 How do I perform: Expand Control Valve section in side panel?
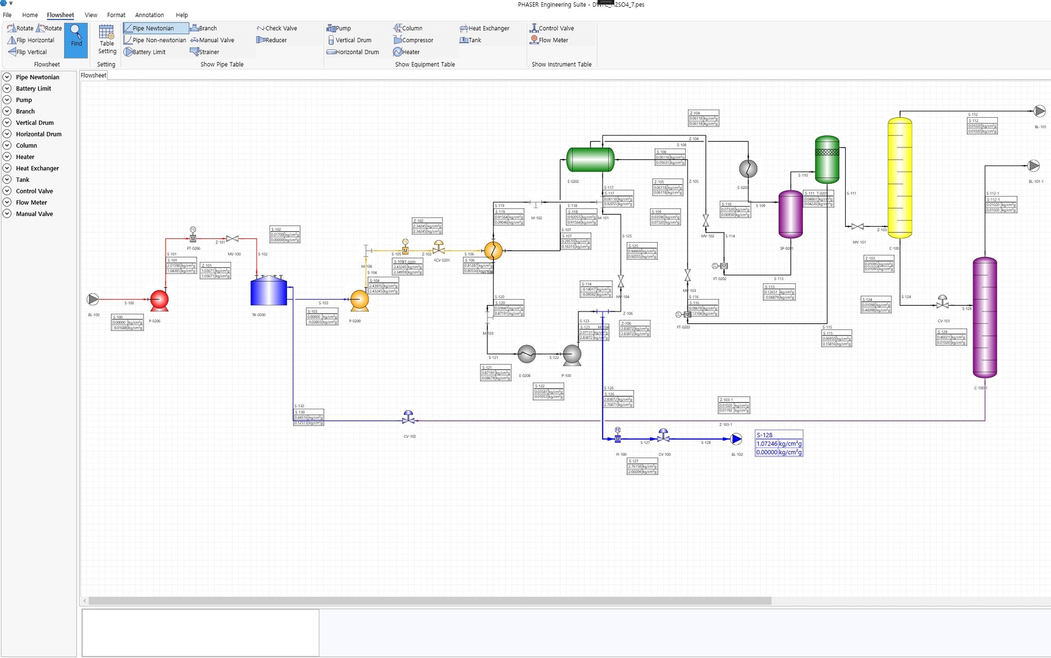click(x=7, y=191)
